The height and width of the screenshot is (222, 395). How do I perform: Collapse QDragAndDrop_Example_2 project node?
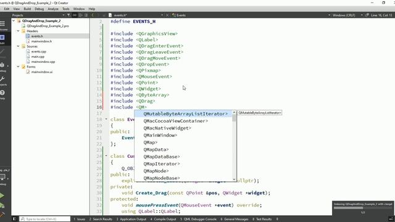(14, 21)
